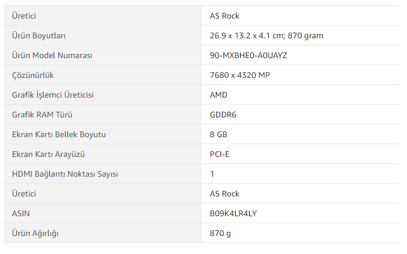Click the 870 g weight value
The height and width of the screenshot is (254, 407).
(220, 233)
